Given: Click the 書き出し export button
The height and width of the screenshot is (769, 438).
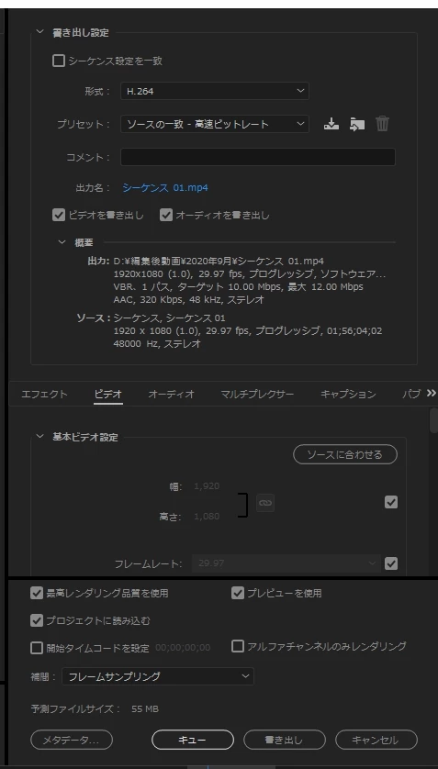Looking at the screenshot, I should [285, 740].
